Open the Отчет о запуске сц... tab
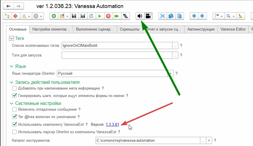 (x=163, y=29)
